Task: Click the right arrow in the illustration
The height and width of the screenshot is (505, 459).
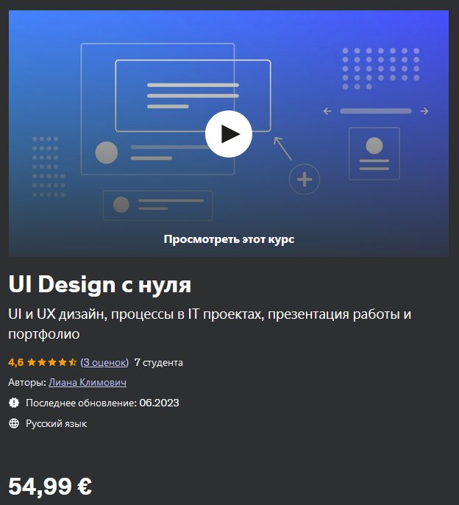Action: click(x=424, y=111)
